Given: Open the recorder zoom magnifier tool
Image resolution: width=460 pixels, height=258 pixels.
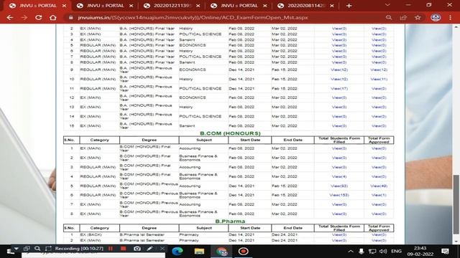Looking at the screenshot, I should pos(37,249).
